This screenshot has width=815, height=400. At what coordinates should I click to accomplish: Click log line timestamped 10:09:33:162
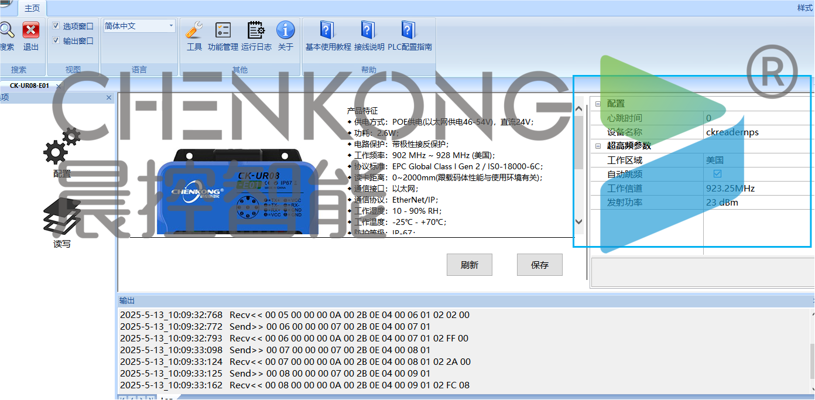[x=295, y=385]
